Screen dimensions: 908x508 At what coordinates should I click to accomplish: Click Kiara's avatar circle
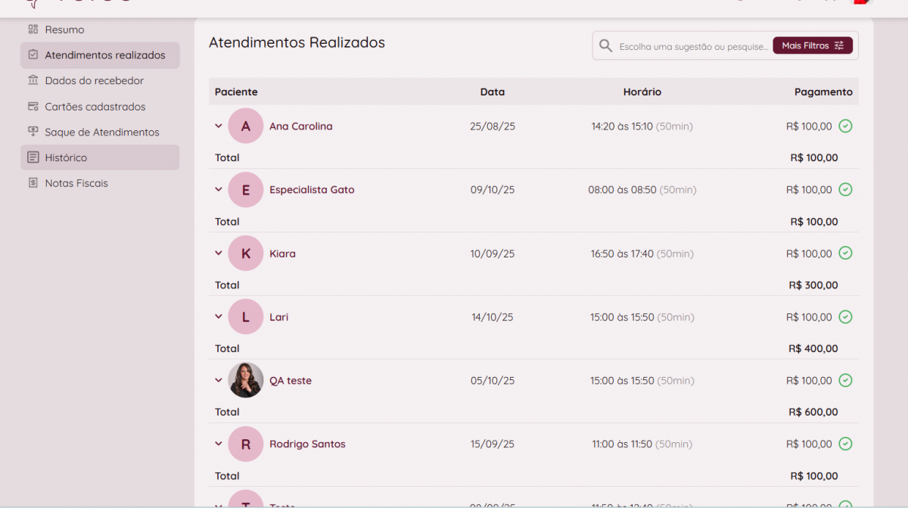(246, 254)
